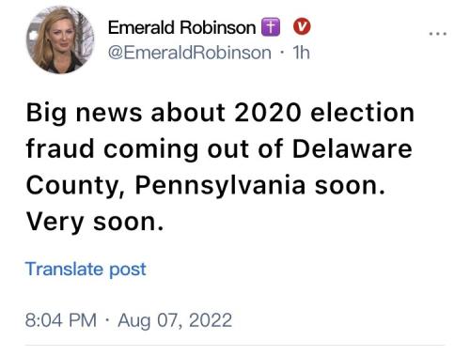Click the word 'coming' in the post
The width and height of the screenshot is (470, 356).
coord(150,150)
